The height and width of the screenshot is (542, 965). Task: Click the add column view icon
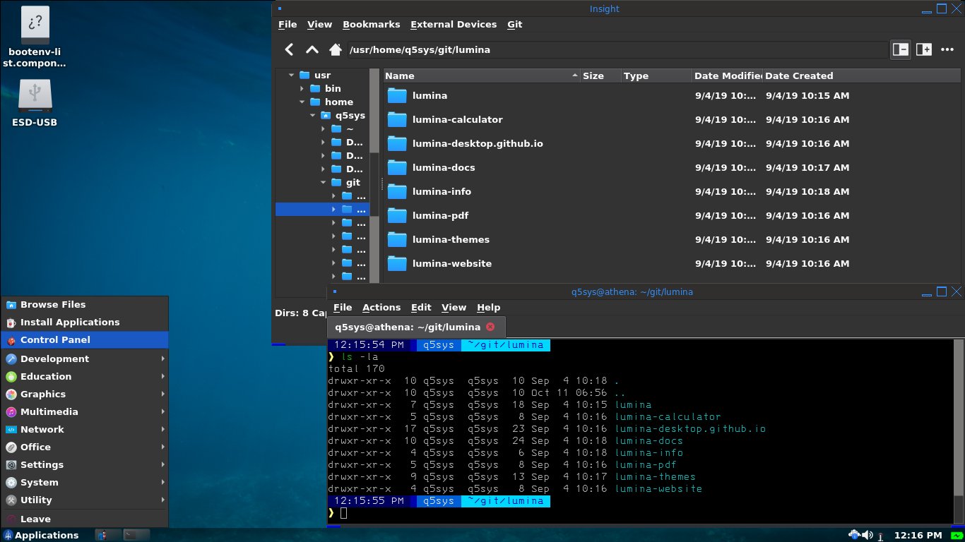click(x=923, y=49)
